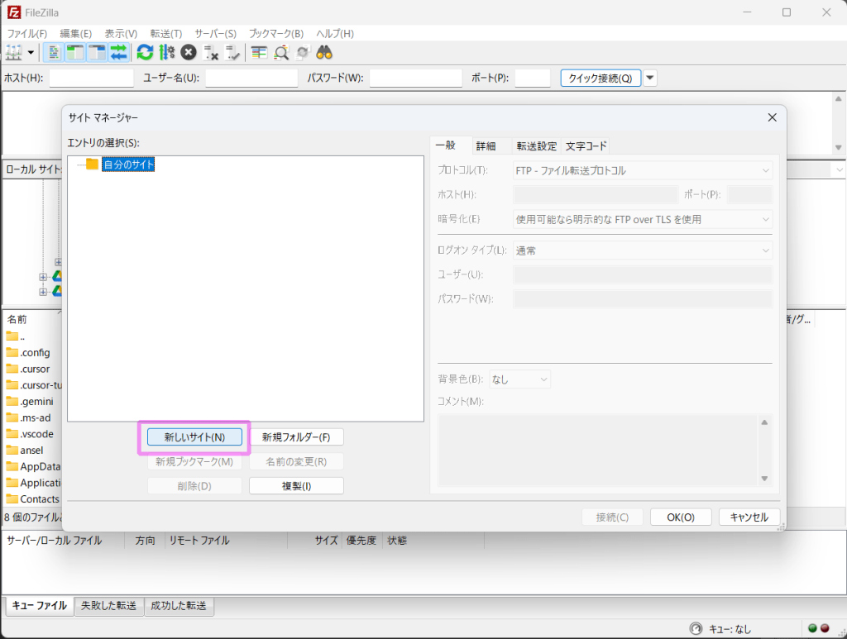
Task: Open the 転送(T) menu
Action: pyautogui.click(x=165, y=33)
